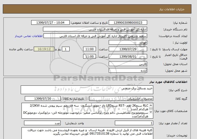This screenshot has width=197, height=139.
Task: Click text ساعت باقی مانده
Action: pos(21,49)
